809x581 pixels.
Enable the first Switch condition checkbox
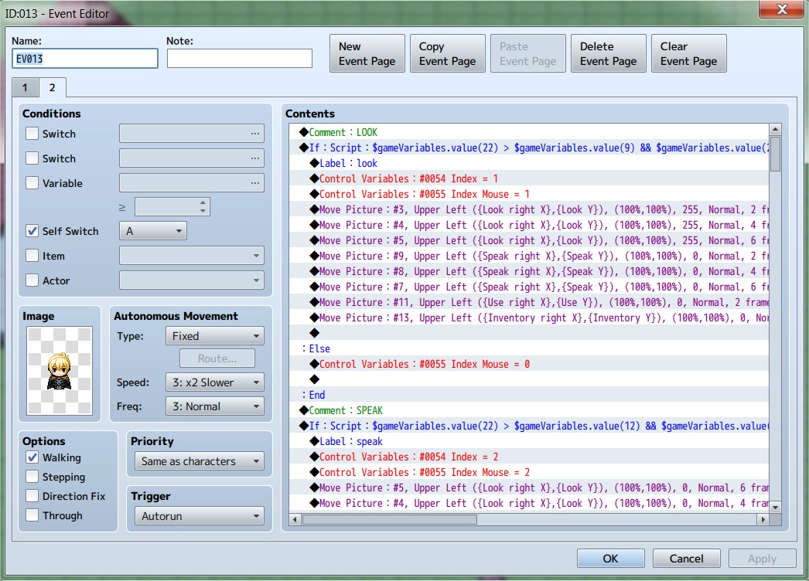[32, 134]
